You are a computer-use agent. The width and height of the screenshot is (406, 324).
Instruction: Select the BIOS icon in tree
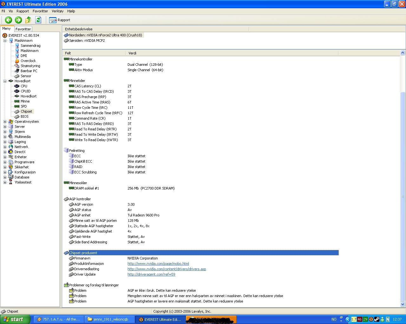[17, 116]
